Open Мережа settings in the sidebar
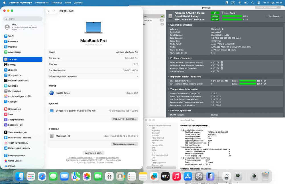Screen dimensions: 285x184 coord(23,47)
